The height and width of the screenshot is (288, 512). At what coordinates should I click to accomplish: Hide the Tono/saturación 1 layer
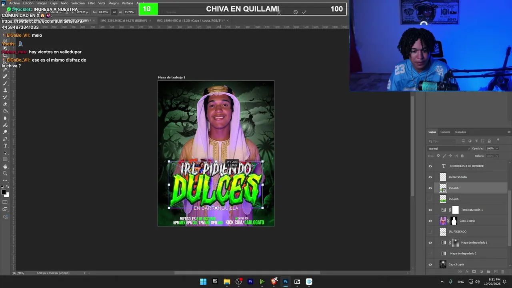point(430,210)
